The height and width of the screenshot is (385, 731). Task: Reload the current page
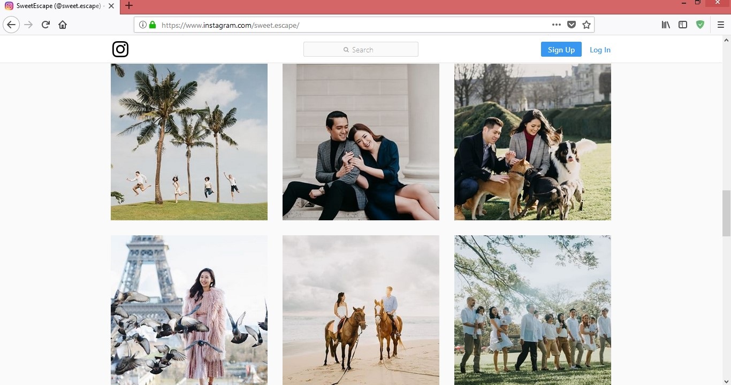[x=45, y=25]
